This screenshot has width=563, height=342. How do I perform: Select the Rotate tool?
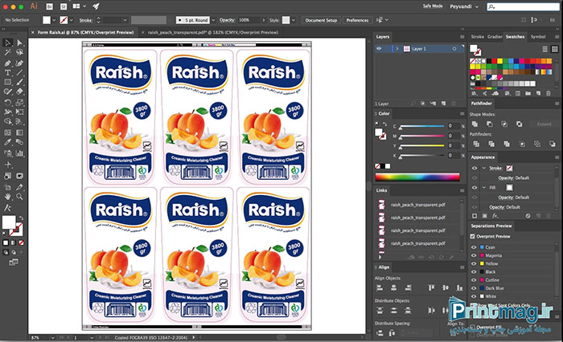pos(7,103)
